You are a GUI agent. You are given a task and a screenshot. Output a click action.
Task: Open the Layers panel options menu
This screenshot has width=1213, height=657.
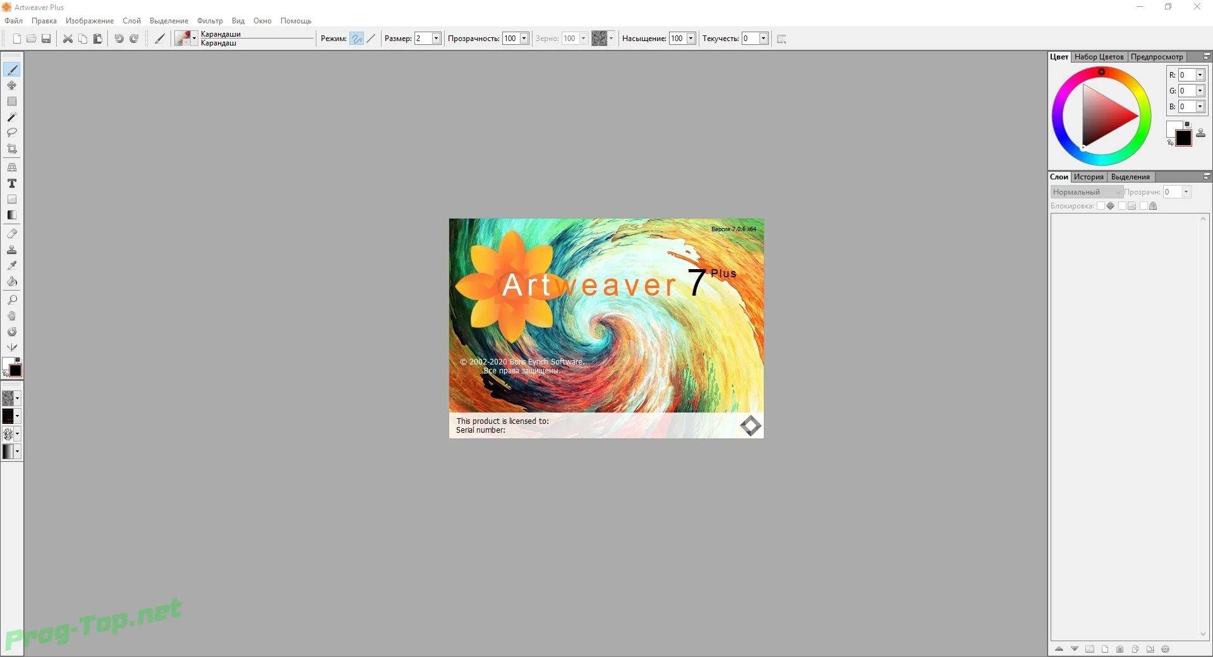[x=1206, y=177]
